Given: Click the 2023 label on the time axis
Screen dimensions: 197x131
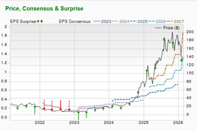Looking at the screenshot, I should (74, 123).
